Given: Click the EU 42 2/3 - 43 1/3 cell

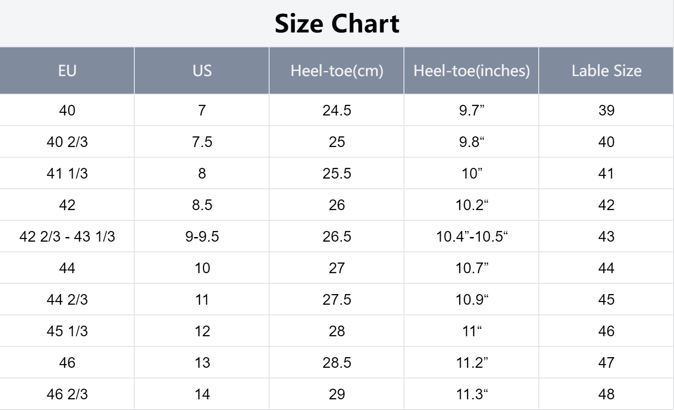Looking at the screenshot, I should [x=67, y=236].
